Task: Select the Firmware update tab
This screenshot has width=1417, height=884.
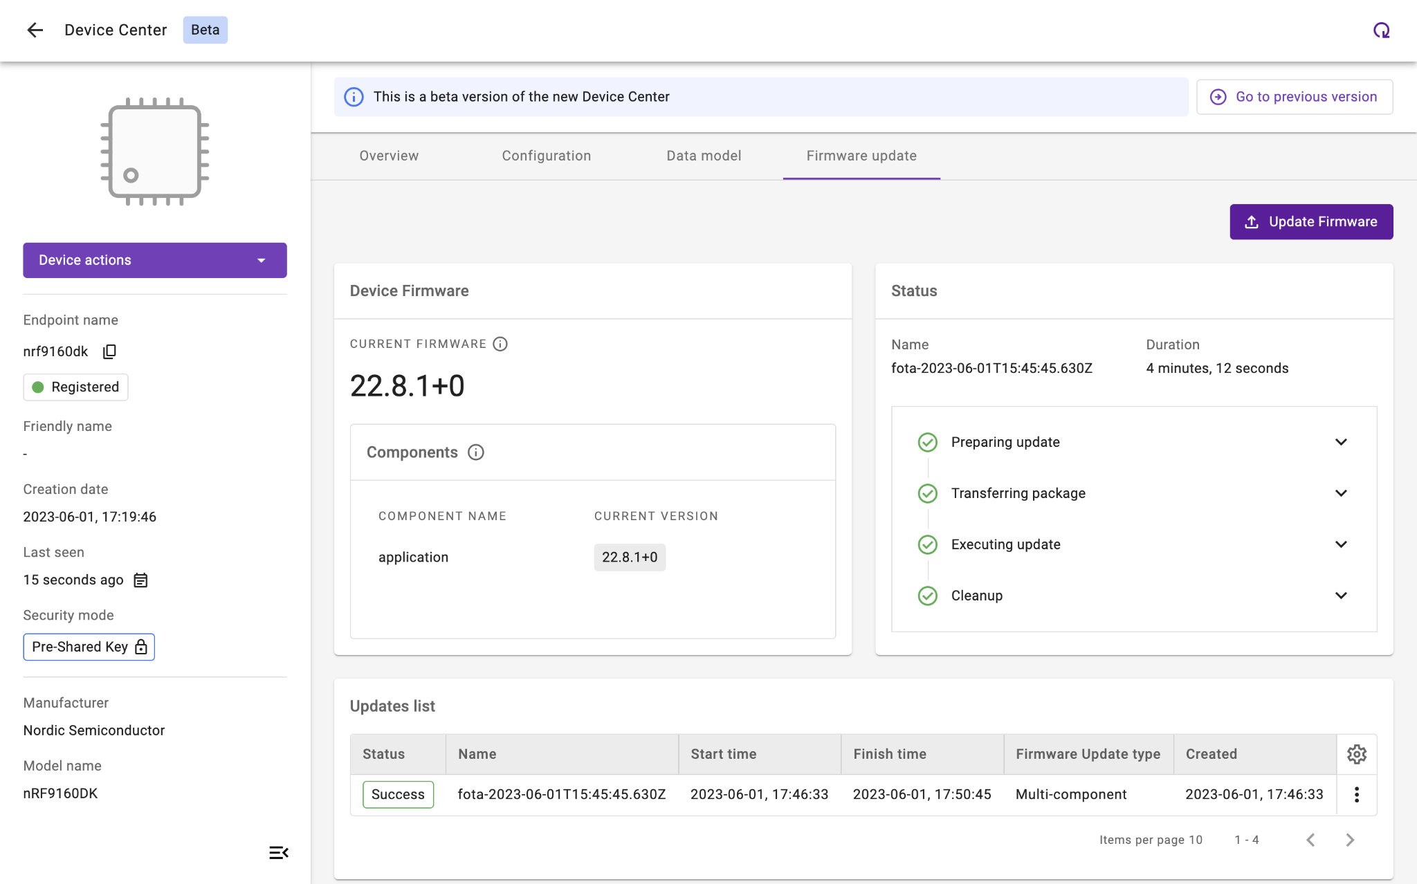Action: [861, 156]
